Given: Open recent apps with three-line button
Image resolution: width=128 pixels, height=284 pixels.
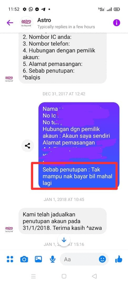Looking at the screenshot, I should click(33, 276).
